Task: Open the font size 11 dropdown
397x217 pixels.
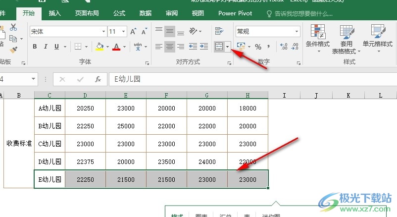Action: (x=124, y=31)
